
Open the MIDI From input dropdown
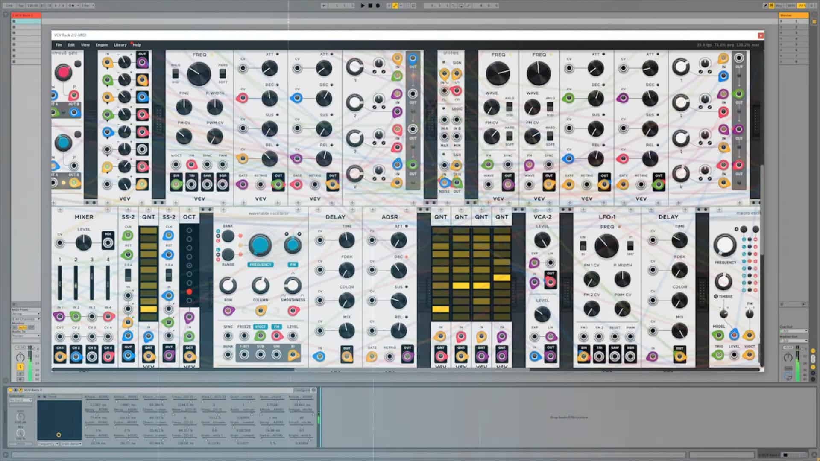coord(25,314)
